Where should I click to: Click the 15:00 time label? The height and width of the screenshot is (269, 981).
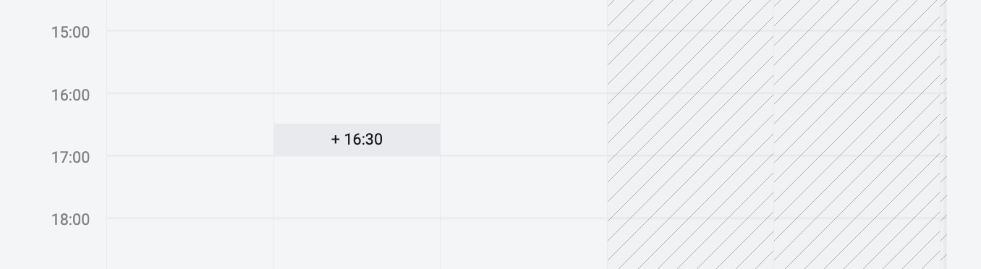point(70,32)
